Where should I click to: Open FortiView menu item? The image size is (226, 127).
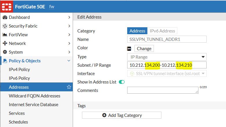37,35
